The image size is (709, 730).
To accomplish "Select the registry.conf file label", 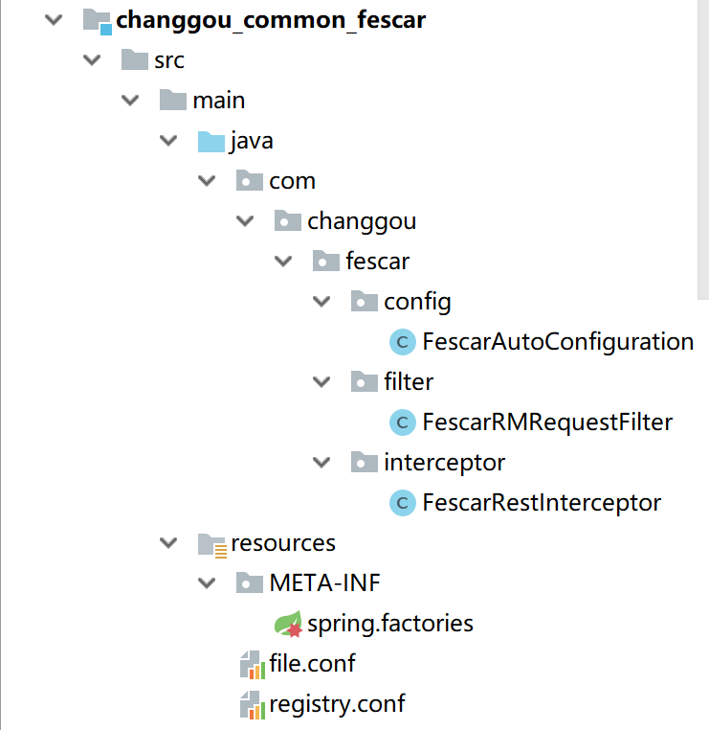I will coord(337,704).
